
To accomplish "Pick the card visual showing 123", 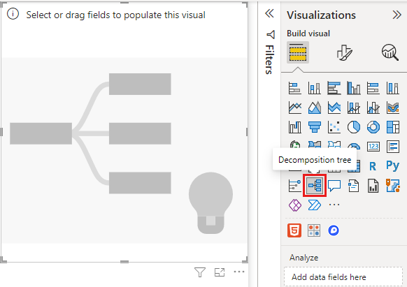I will (x=373, y=147).
